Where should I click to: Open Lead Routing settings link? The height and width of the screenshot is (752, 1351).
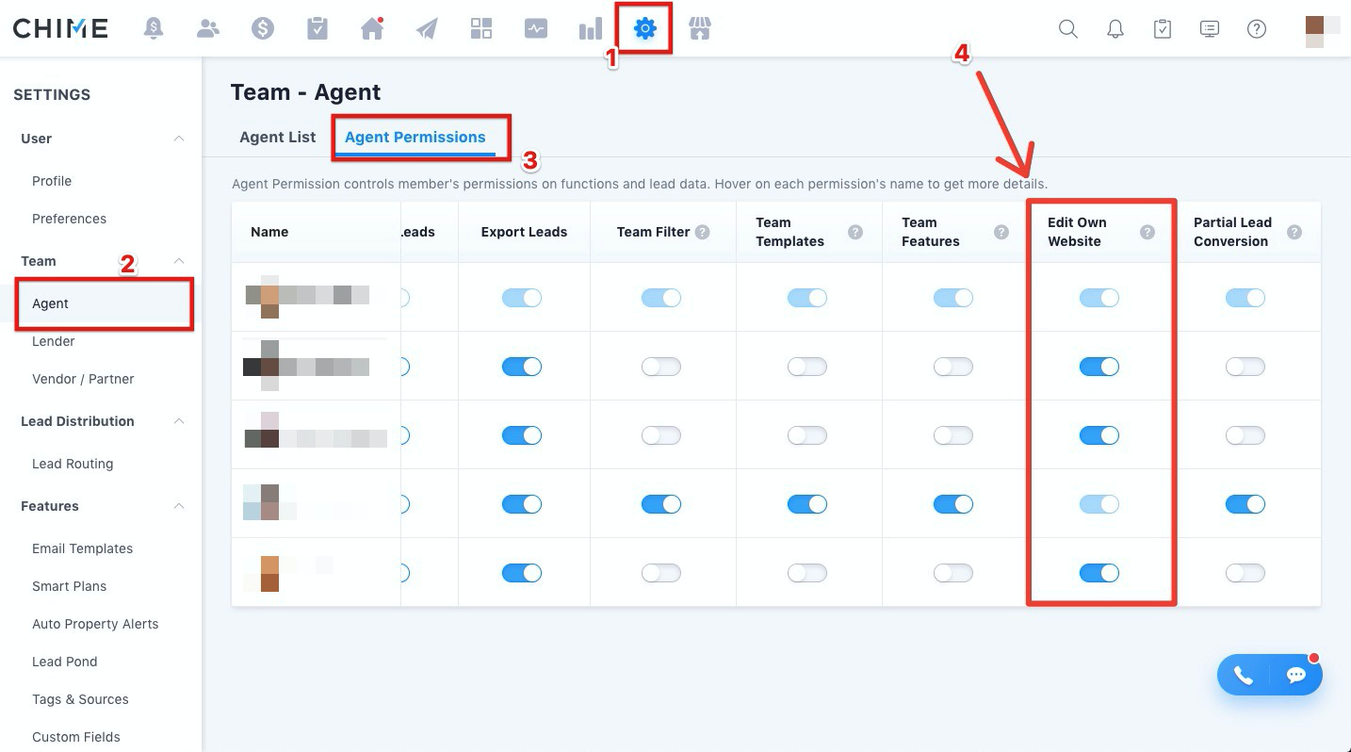(73, 464)
